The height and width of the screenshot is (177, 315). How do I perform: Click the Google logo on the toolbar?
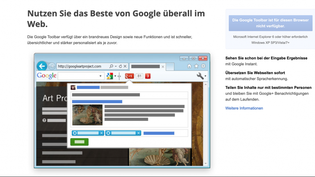[47, 76]
